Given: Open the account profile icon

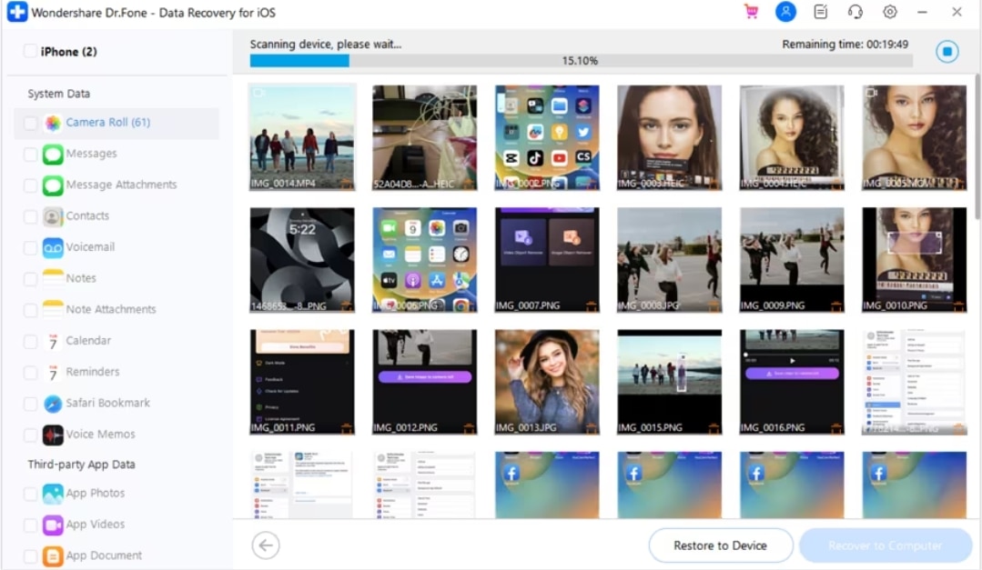Looking at the screenshot, I should 785,11.
